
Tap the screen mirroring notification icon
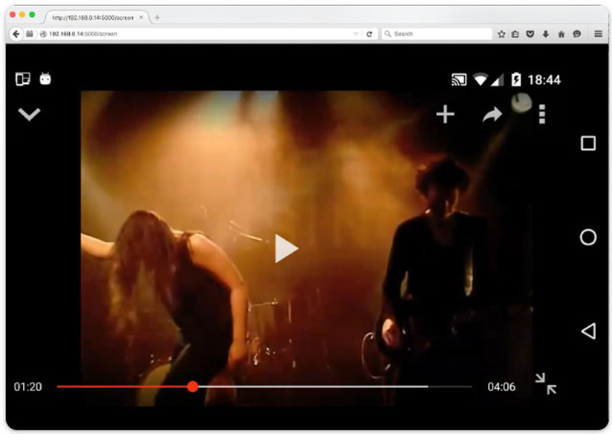click(23, 79)
